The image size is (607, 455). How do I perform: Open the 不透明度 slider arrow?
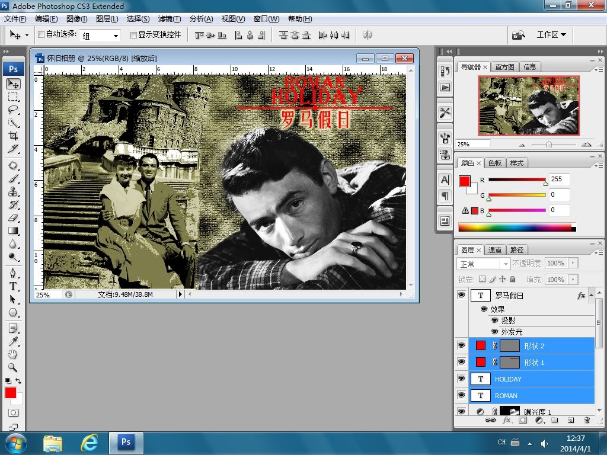point(573,263)
